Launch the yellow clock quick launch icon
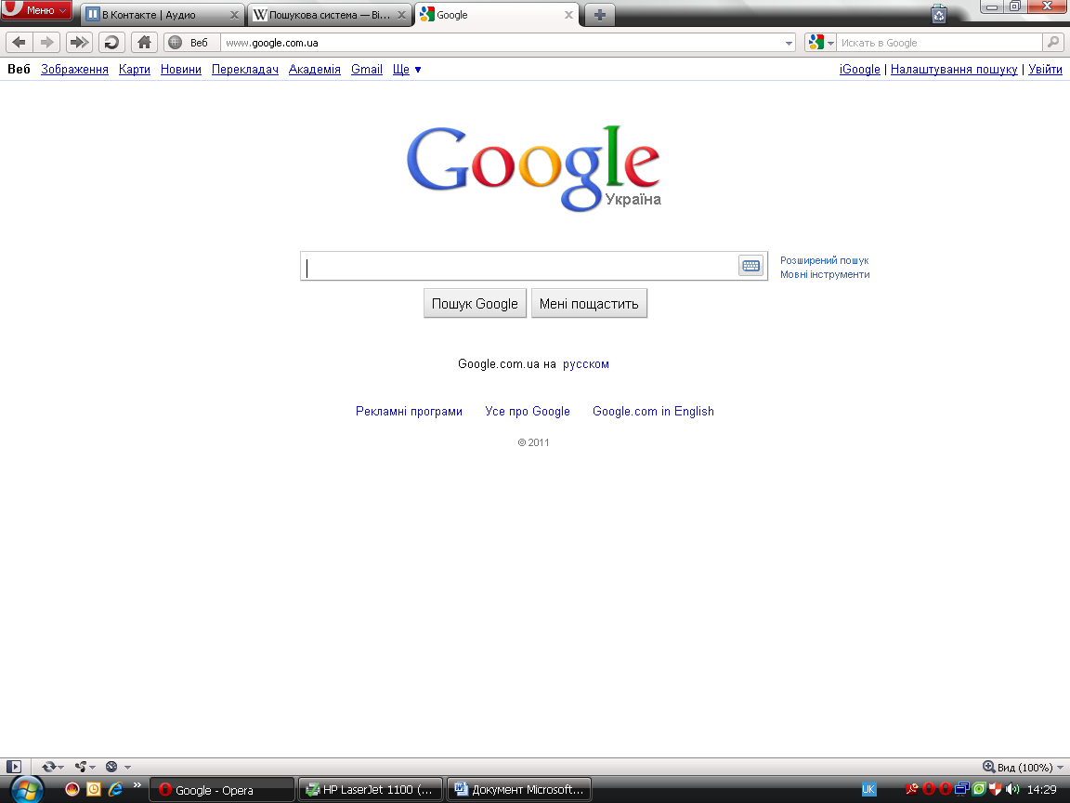 [x=94, y=789]
